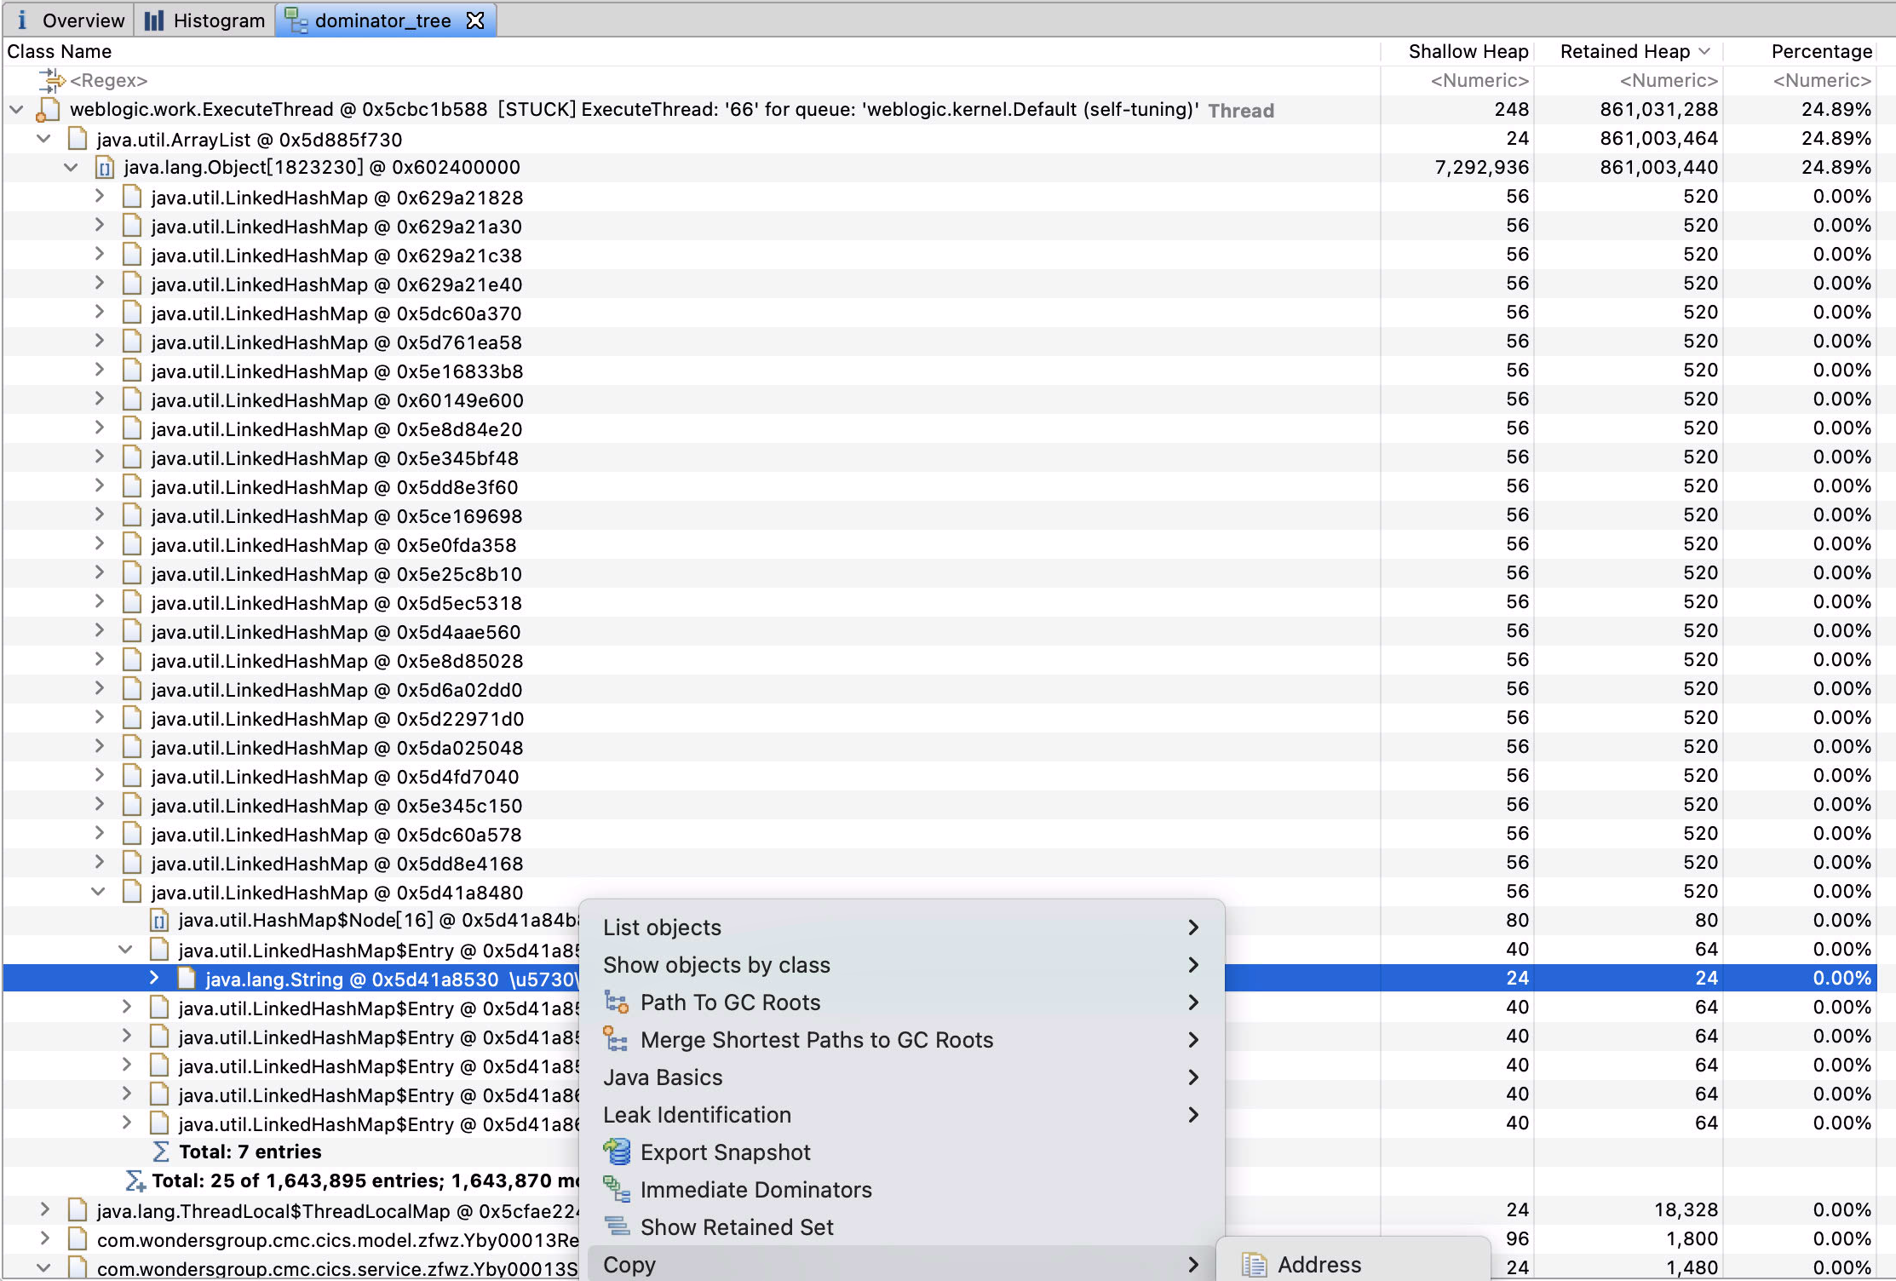Expand the ThreadLocal$ThreadLocalMap node
The width and height of the screenshot is (1896, 1281).
point(44,1210)
